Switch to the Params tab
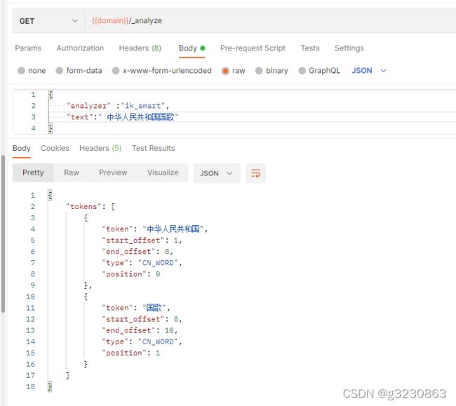Screen dimensions: 456x406 coord(28,48)
